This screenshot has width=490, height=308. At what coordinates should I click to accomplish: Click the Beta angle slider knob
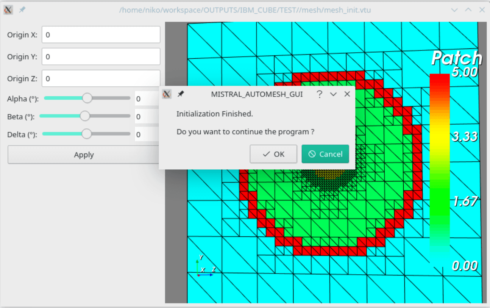(85, 116)
